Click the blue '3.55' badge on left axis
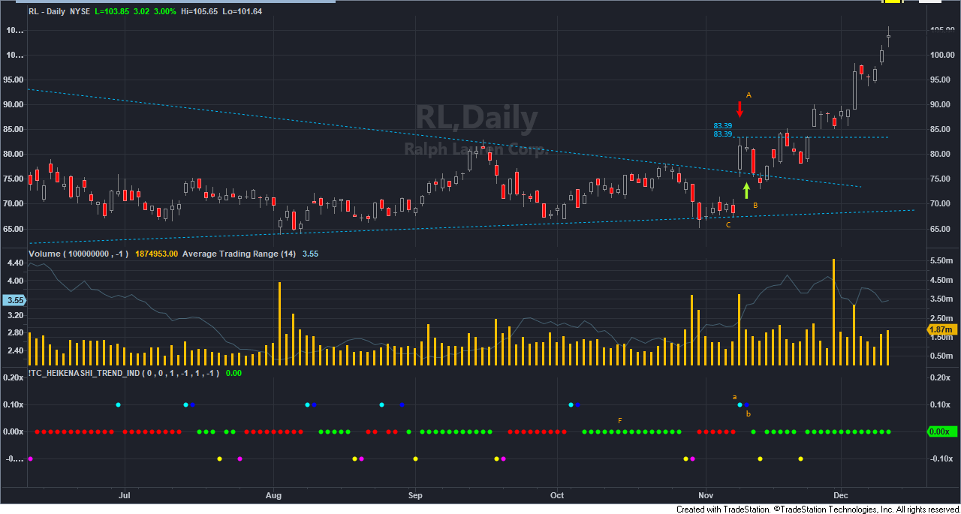 14,300
